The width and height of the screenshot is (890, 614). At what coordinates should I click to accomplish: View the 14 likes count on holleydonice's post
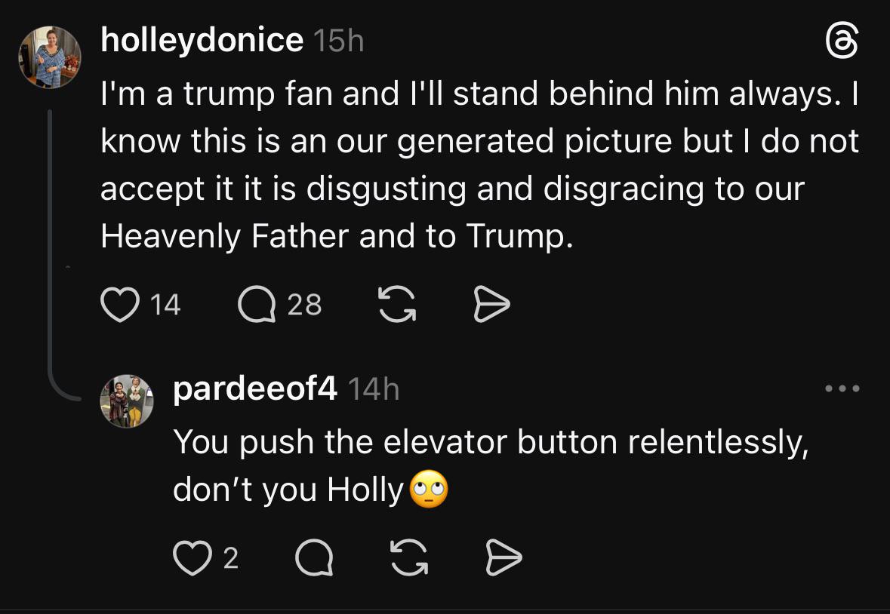click(x=165, y=305)
